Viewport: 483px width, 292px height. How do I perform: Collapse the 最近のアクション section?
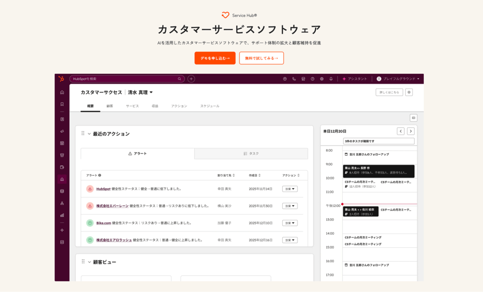[x=89, y=134]
